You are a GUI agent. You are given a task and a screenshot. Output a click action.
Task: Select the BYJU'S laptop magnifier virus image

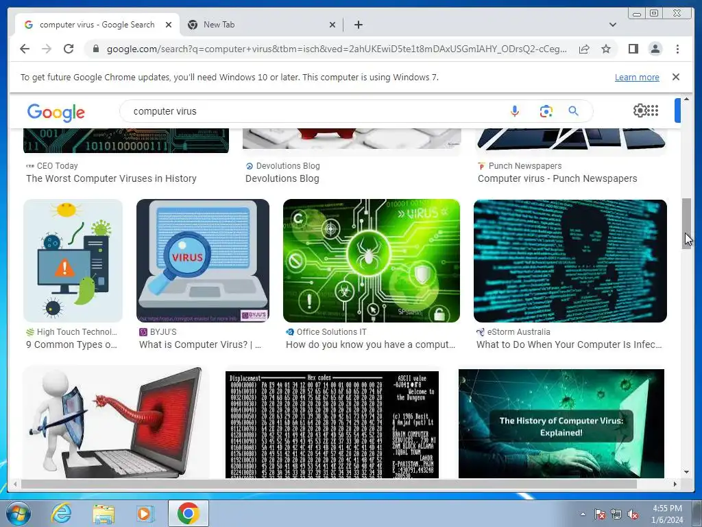(x=203, y=261)
